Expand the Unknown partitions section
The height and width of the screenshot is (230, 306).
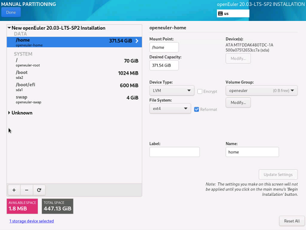(10, 113)
